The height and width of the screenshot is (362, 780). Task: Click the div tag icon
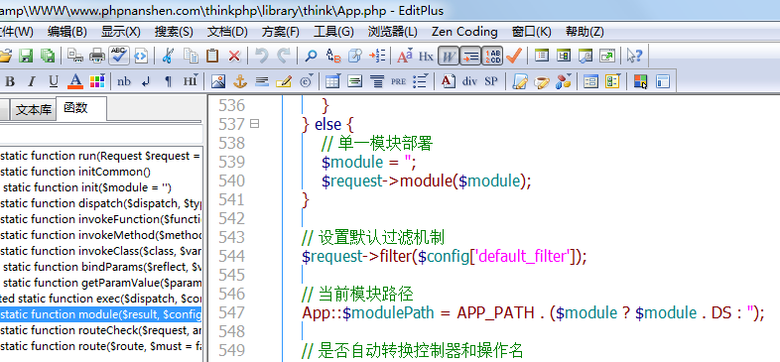pyautogui.click(x=469, y=81)
